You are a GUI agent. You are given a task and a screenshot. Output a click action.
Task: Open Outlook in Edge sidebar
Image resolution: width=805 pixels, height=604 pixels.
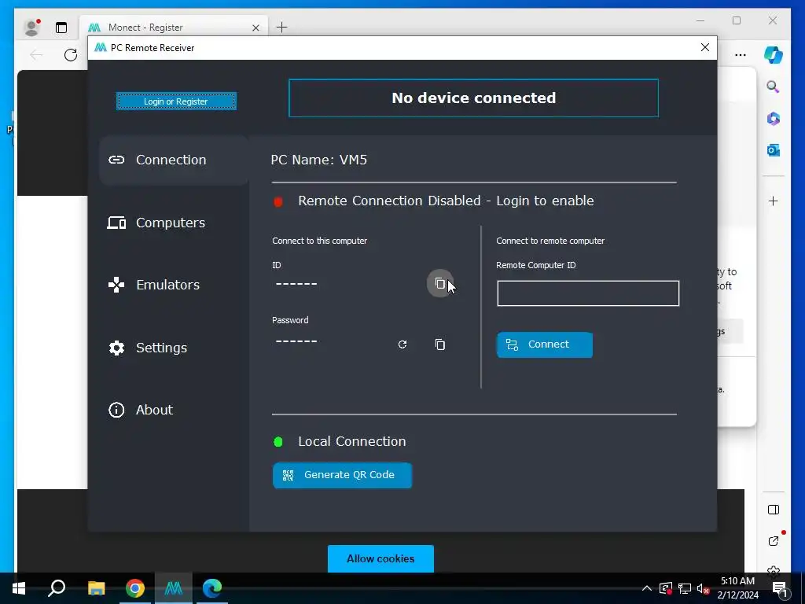pyautogui.click(x=774, y=150)
